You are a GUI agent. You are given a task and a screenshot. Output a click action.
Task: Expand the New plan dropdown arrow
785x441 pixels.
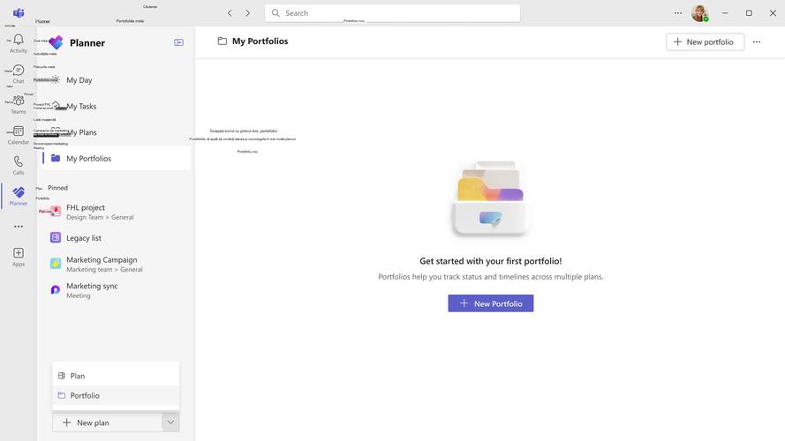(170, 422)
